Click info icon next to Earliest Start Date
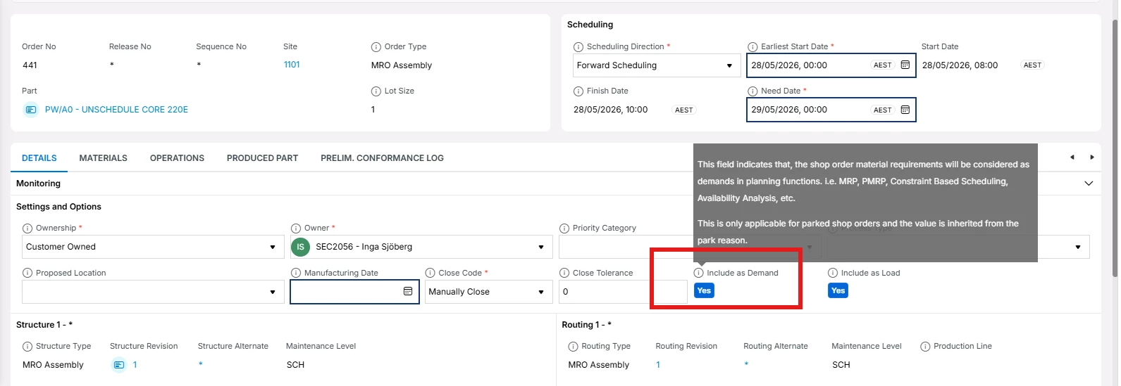 click(x=753, y=47)
